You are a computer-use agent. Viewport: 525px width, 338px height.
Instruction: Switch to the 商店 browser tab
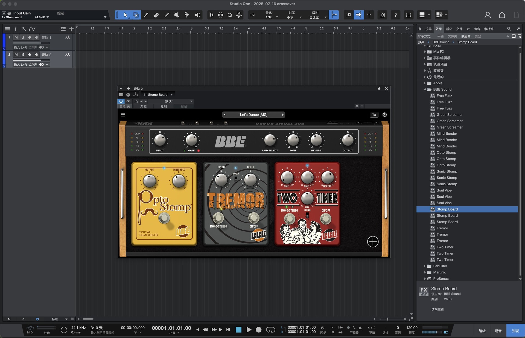pos(477,29)
